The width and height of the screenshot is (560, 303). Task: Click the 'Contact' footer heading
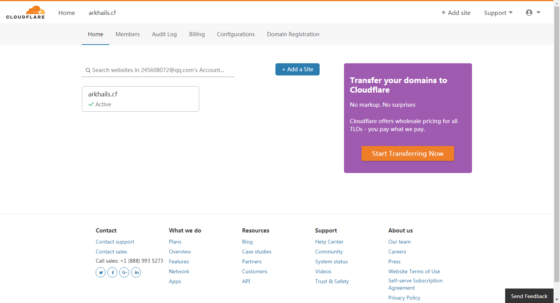pyautogui.click(x=106, y=231)
